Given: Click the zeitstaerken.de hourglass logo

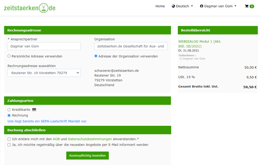Looking at the screenshot, I should 30,8.
